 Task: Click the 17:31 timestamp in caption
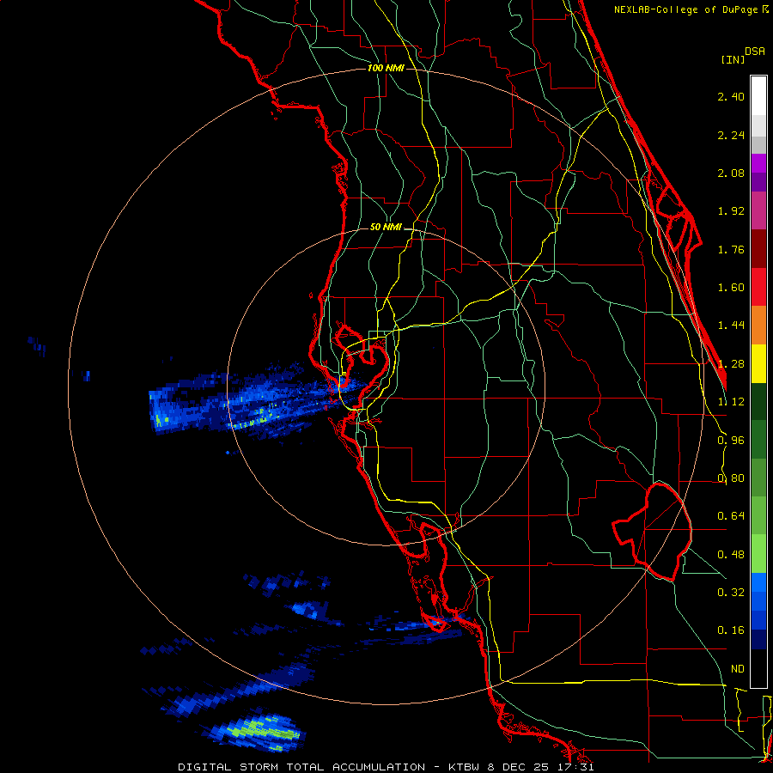pyautogui.click(x=576, y=767)
